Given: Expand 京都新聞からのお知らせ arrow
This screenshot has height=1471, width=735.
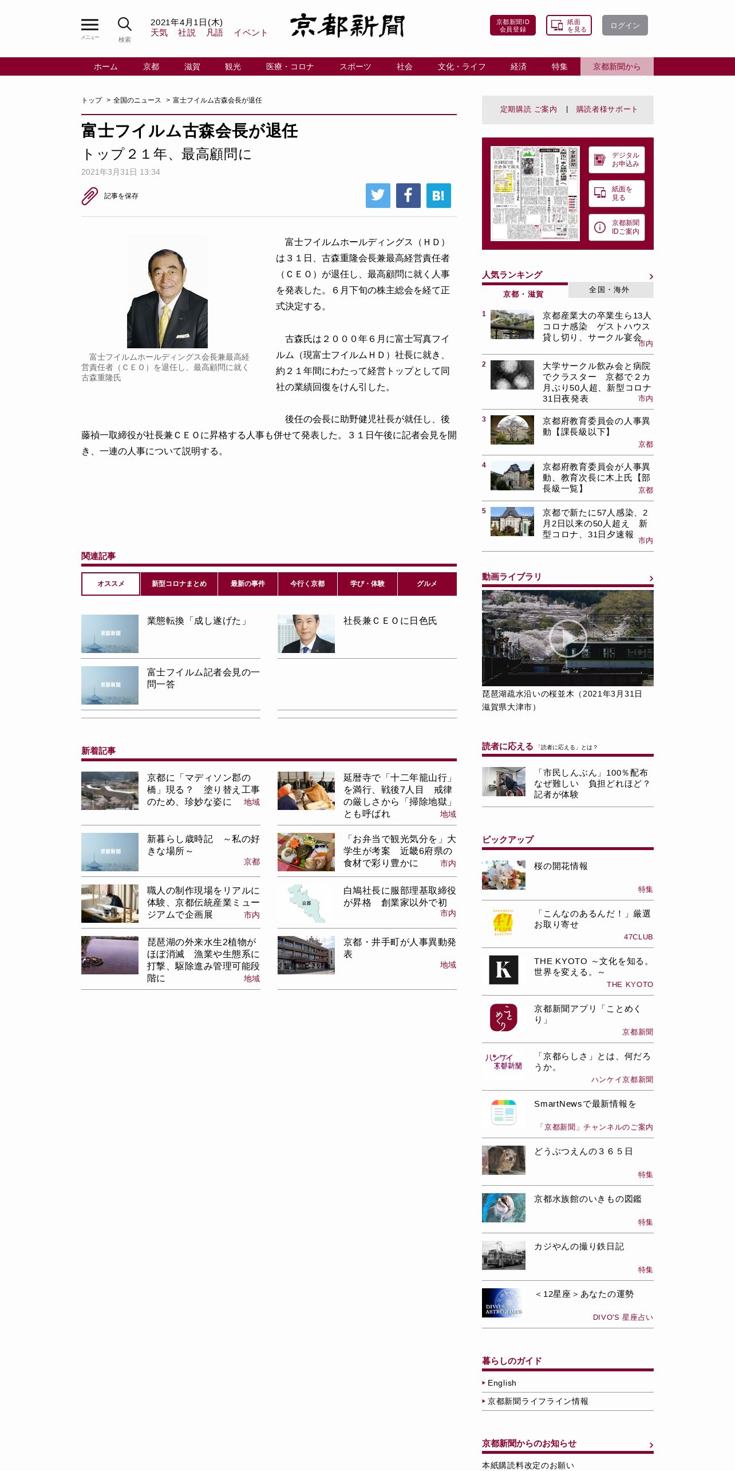Looking at the screenshot, I should coord(651,1445).
